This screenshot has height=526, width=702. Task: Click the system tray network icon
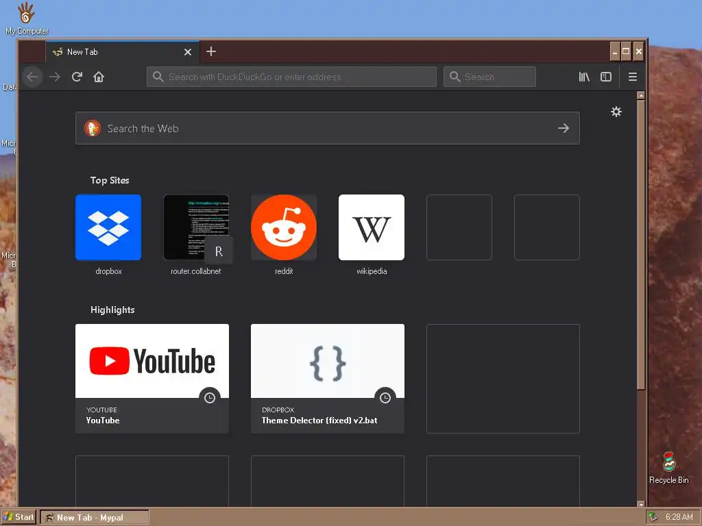tap(653, 517)
